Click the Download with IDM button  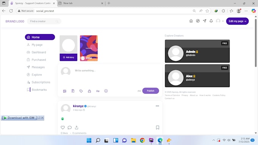coord(19,118)
